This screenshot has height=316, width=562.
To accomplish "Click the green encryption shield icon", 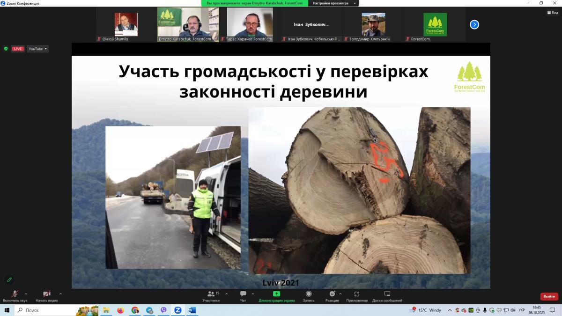I will point(6,49).
